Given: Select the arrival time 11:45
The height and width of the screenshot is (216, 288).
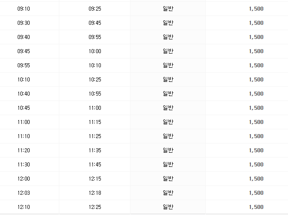Looking at the screenshot, I should click(x=95, y=165).
